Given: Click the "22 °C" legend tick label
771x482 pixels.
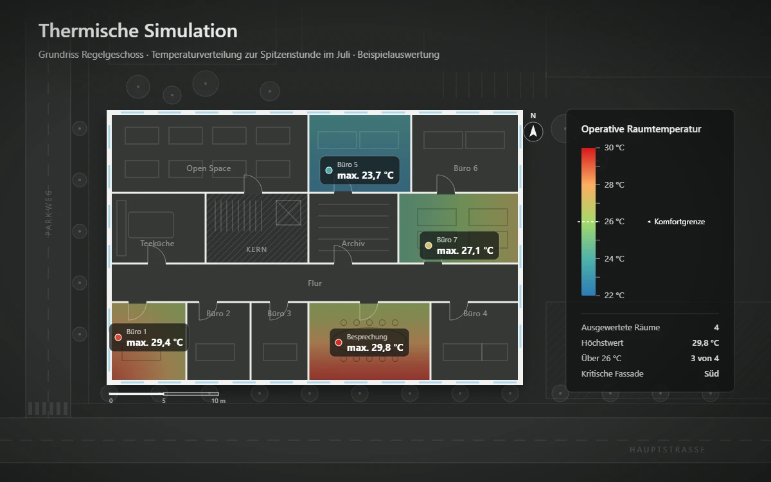Looking at the screenshot, I should [614, 296].
